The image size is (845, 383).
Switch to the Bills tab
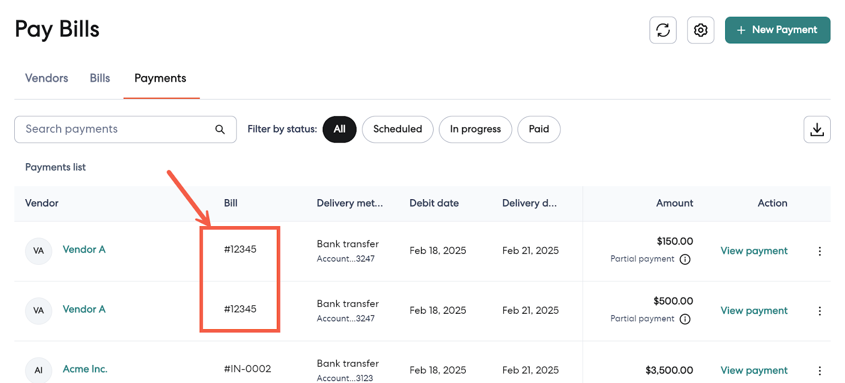(x=100, y=78)
